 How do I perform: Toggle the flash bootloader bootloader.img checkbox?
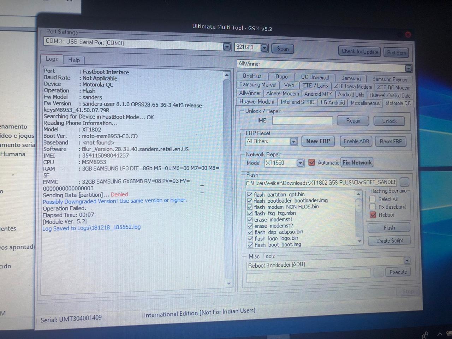click(x=250, y=201)
